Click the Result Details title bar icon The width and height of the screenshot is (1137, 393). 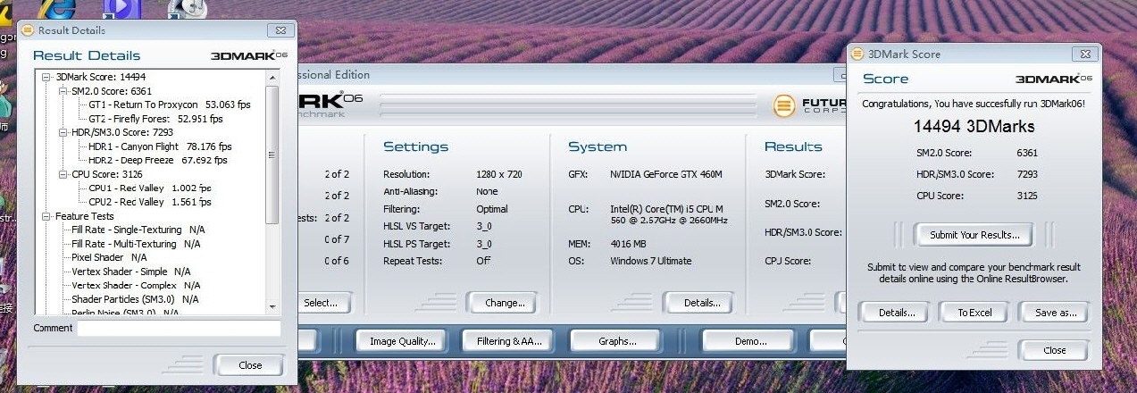coord(28,30)
